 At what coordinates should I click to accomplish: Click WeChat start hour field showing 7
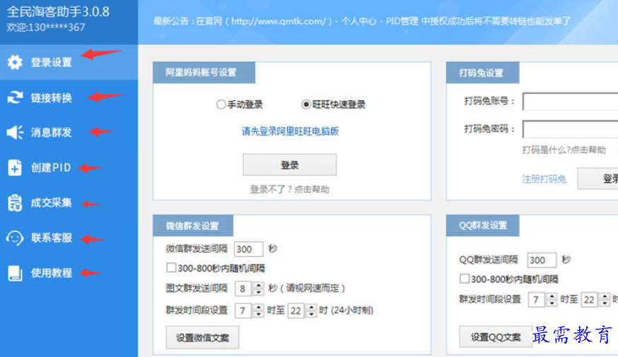click(244, 310)
